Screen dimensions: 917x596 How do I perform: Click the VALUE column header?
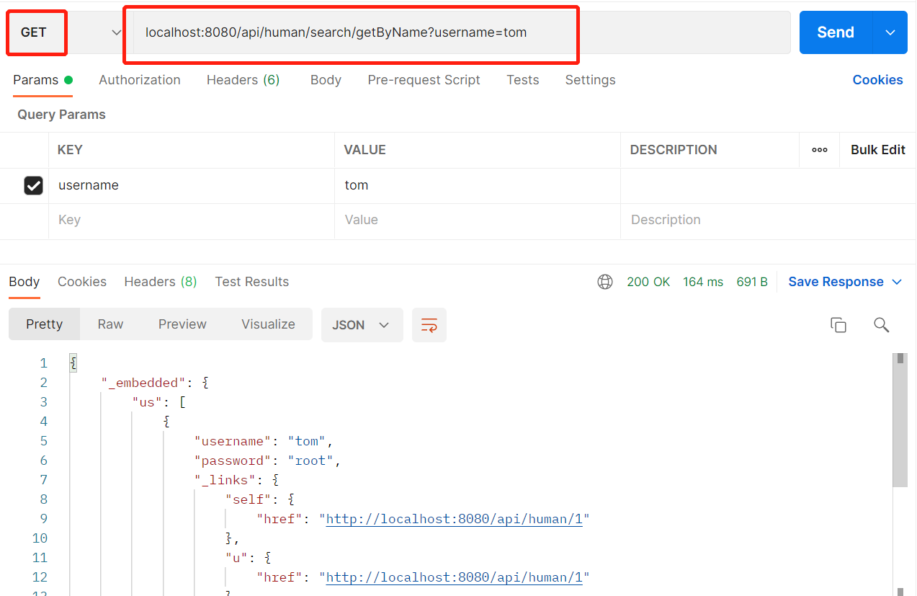tap(364, 150)
